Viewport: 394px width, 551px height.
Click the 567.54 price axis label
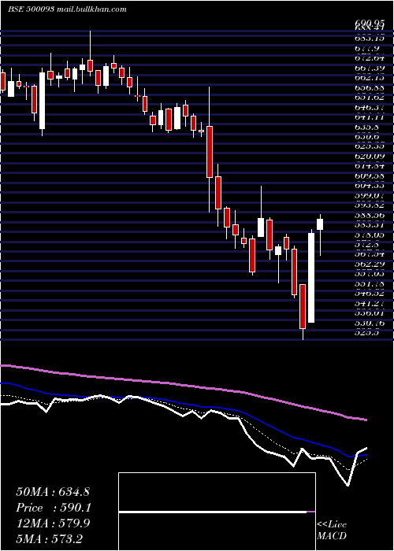pos(369,254)
